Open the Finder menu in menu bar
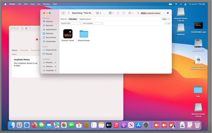 tap(12, 4)
